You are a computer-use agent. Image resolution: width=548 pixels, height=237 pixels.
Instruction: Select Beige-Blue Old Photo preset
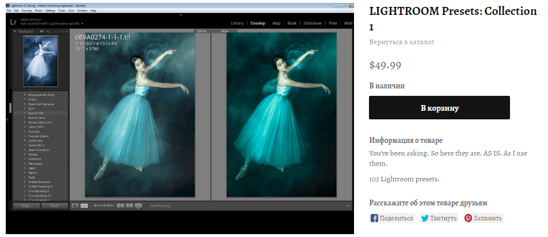tap(41, 95)
